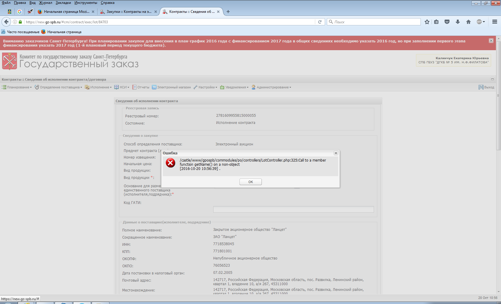Open the Файл menu
Screen dimensions: 501x304
(6, 3)
